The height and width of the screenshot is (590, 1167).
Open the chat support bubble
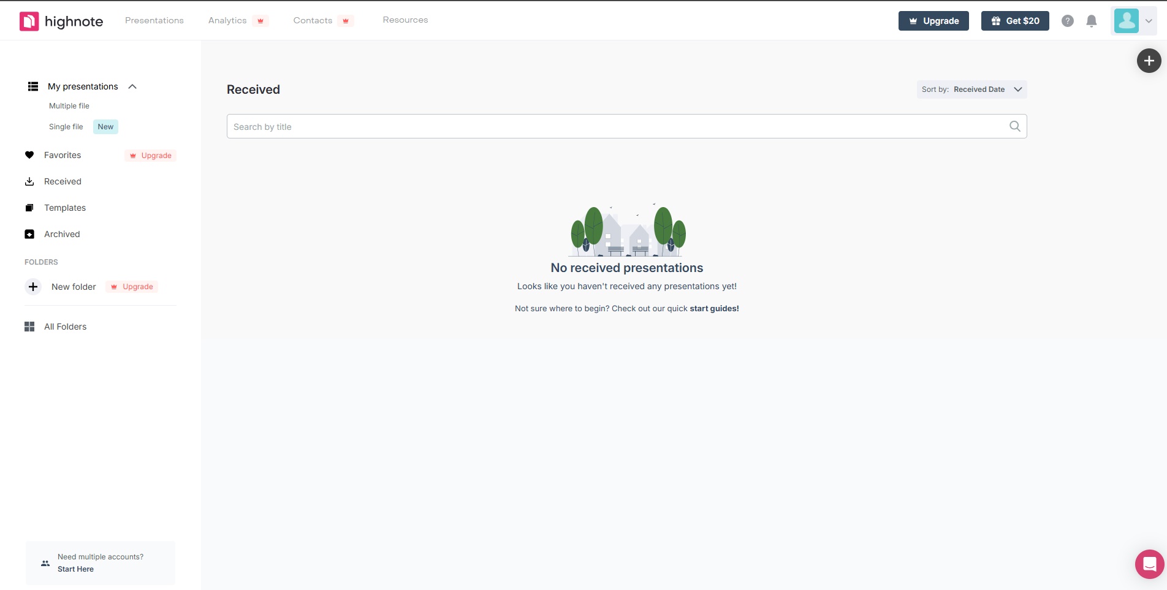1149,564
